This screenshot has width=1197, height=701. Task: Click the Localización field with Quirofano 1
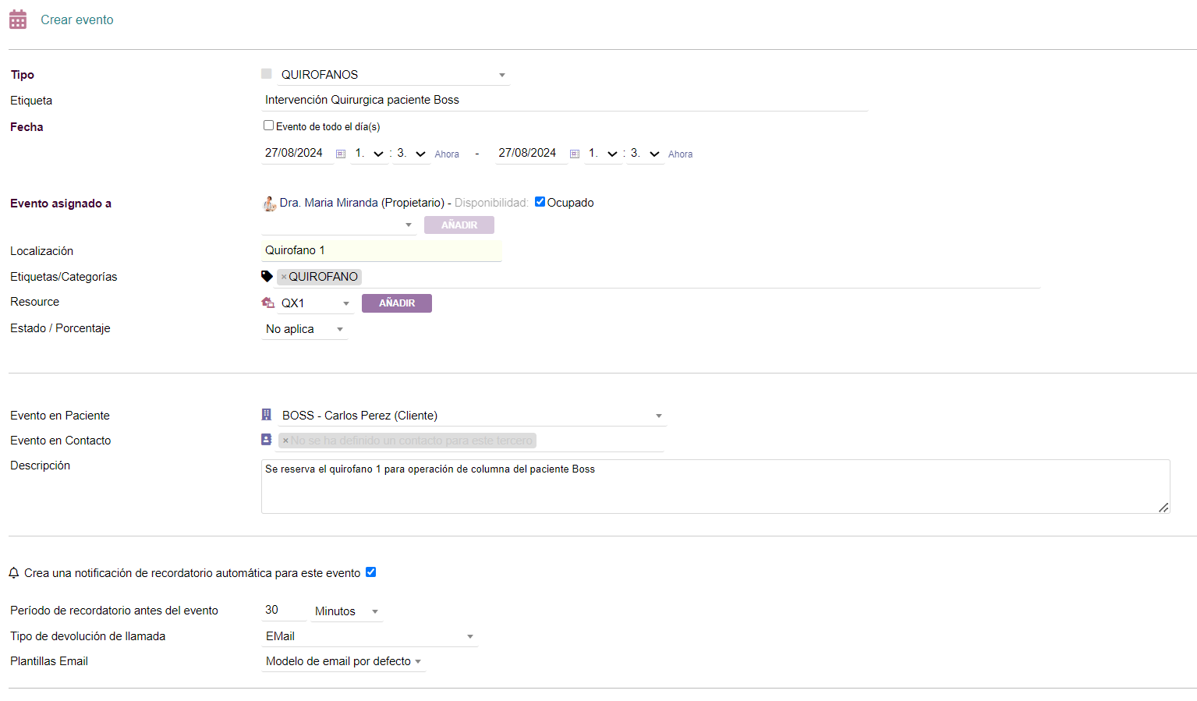click(x=381, y=250)
